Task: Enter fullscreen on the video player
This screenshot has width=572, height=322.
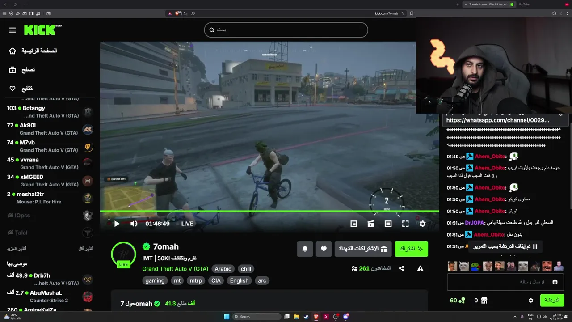Action: (x=405, y=224)
